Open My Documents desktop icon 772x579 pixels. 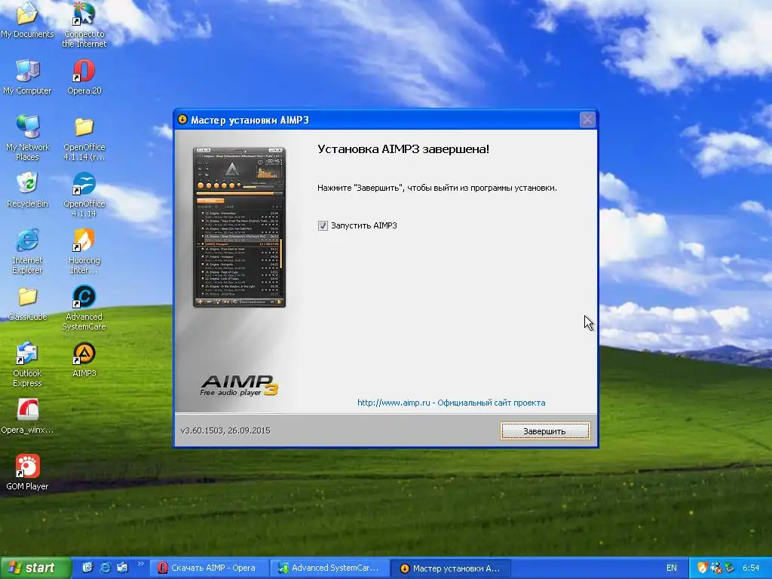click(27, 20)
